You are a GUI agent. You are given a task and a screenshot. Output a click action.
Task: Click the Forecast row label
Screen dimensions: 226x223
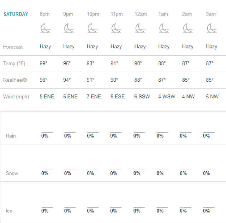pos(13,47)
